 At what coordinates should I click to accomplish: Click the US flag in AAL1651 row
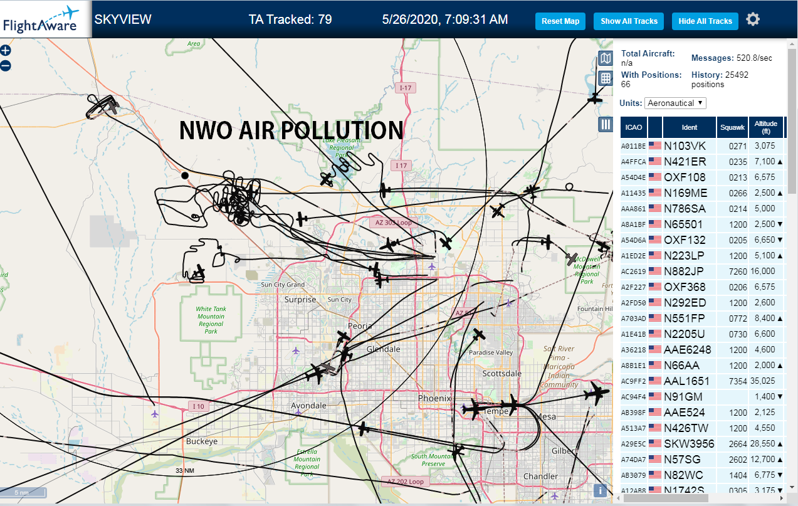655,381
